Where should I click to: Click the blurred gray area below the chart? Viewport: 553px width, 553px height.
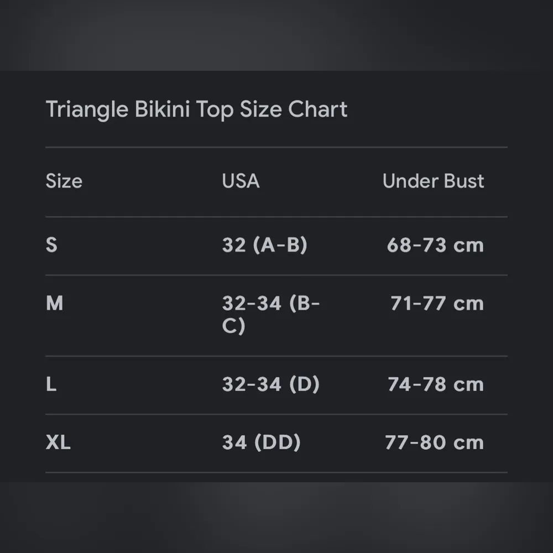[276, 517]
